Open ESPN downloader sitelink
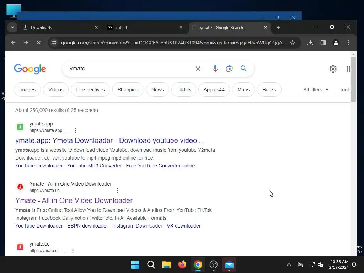This screenshot has height=273, width=364. point(87,226)
